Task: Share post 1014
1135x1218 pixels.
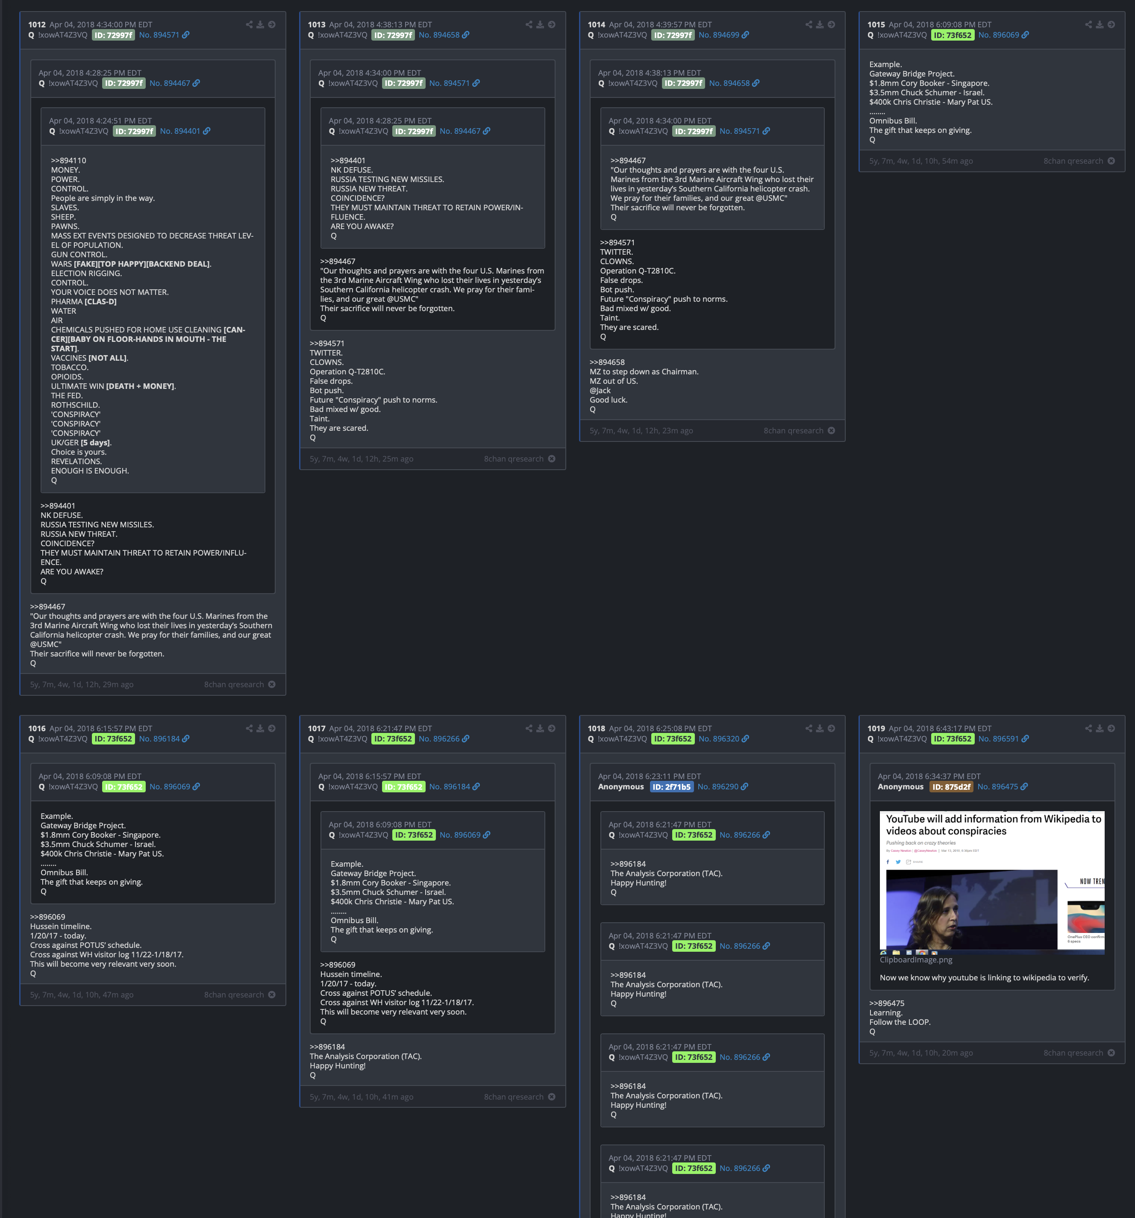Action: pyautogui.click(x=809, y=24)
